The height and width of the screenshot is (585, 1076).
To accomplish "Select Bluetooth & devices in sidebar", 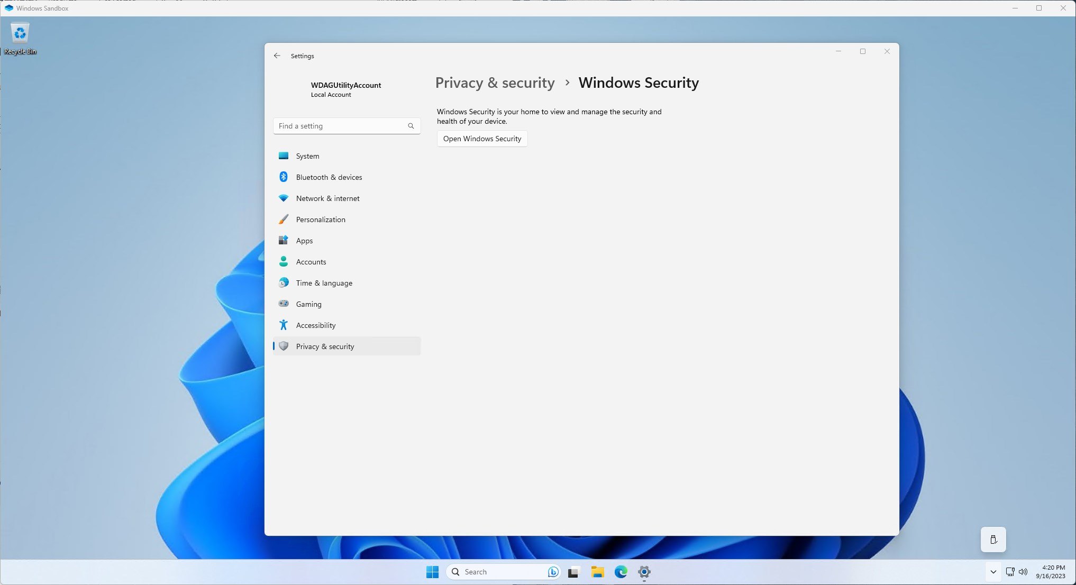I will pos(347,177).
